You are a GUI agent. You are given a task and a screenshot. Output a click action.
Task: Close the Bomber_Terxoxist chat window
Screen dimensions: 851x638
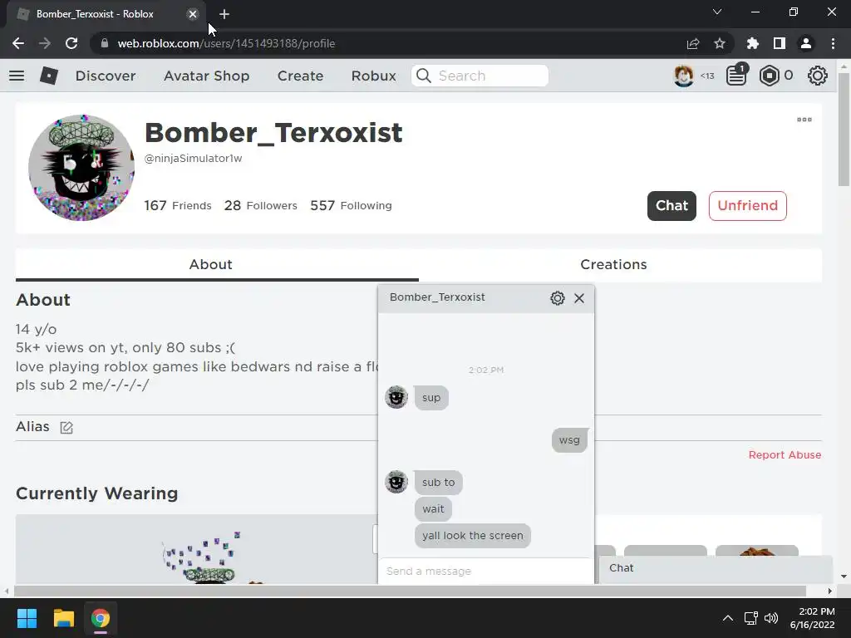click(579, 298)
